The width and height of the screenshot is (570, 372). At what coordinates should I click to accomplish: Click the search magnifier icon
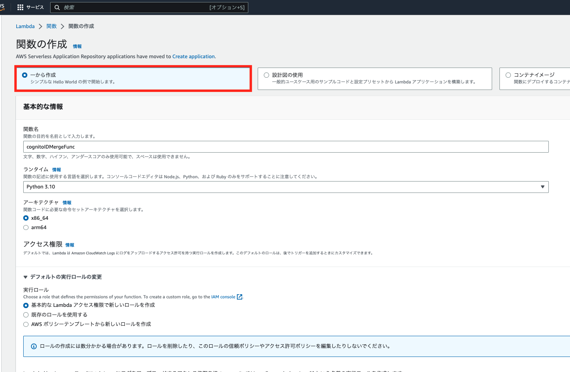click(x=57, y=7)
